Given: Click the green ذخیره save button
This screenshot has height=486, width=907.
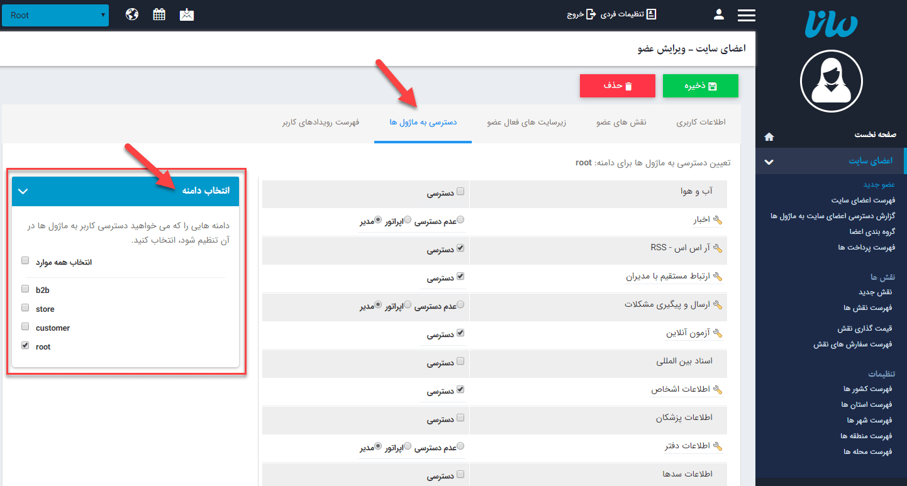Looking at the screenshot, I should point(700,86).
